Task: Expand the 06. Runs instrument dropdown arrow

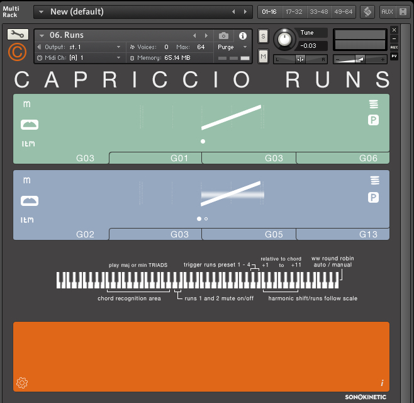Action: pyautogui.click(x=42, y=35)
